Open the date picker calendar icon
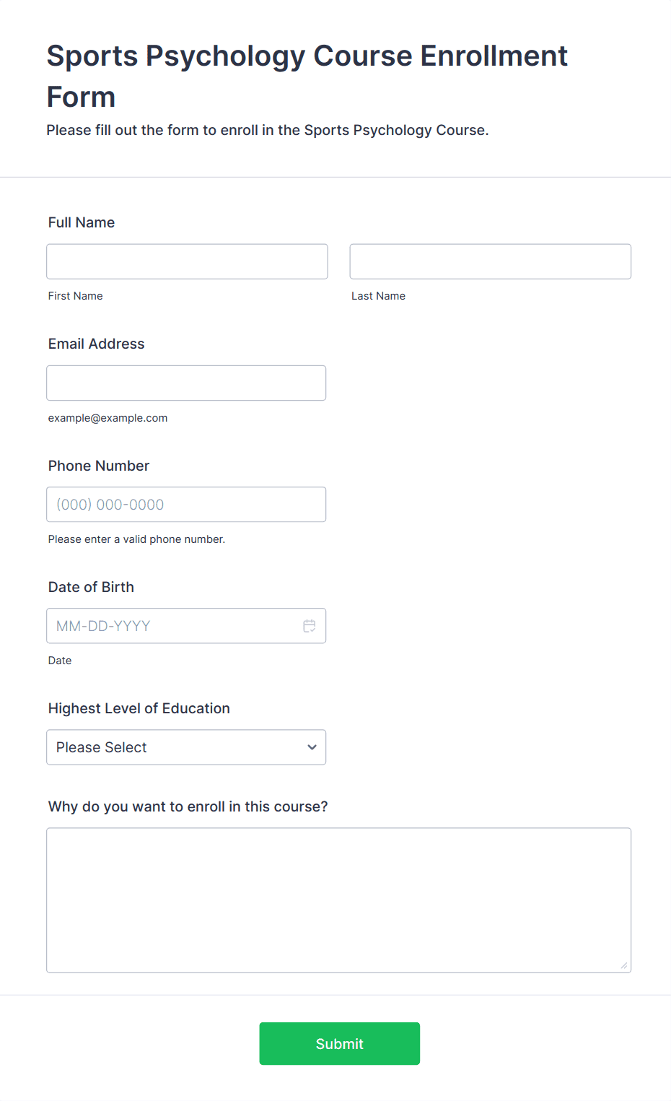Viewport: 671px width, 1101px height. [310, 626]
